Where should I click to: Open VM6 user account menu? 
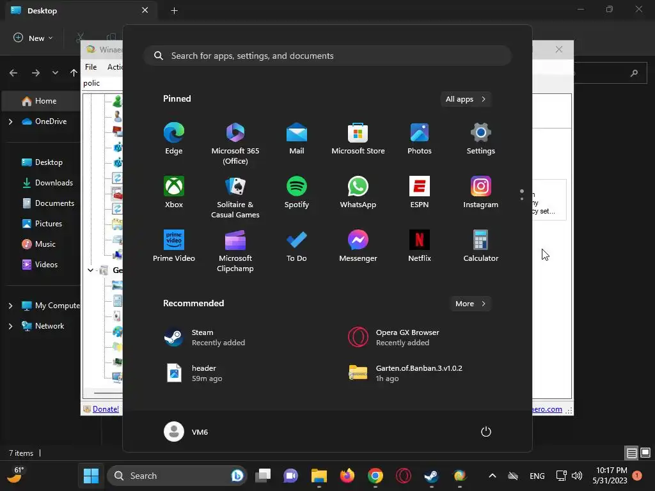point(186,432)
